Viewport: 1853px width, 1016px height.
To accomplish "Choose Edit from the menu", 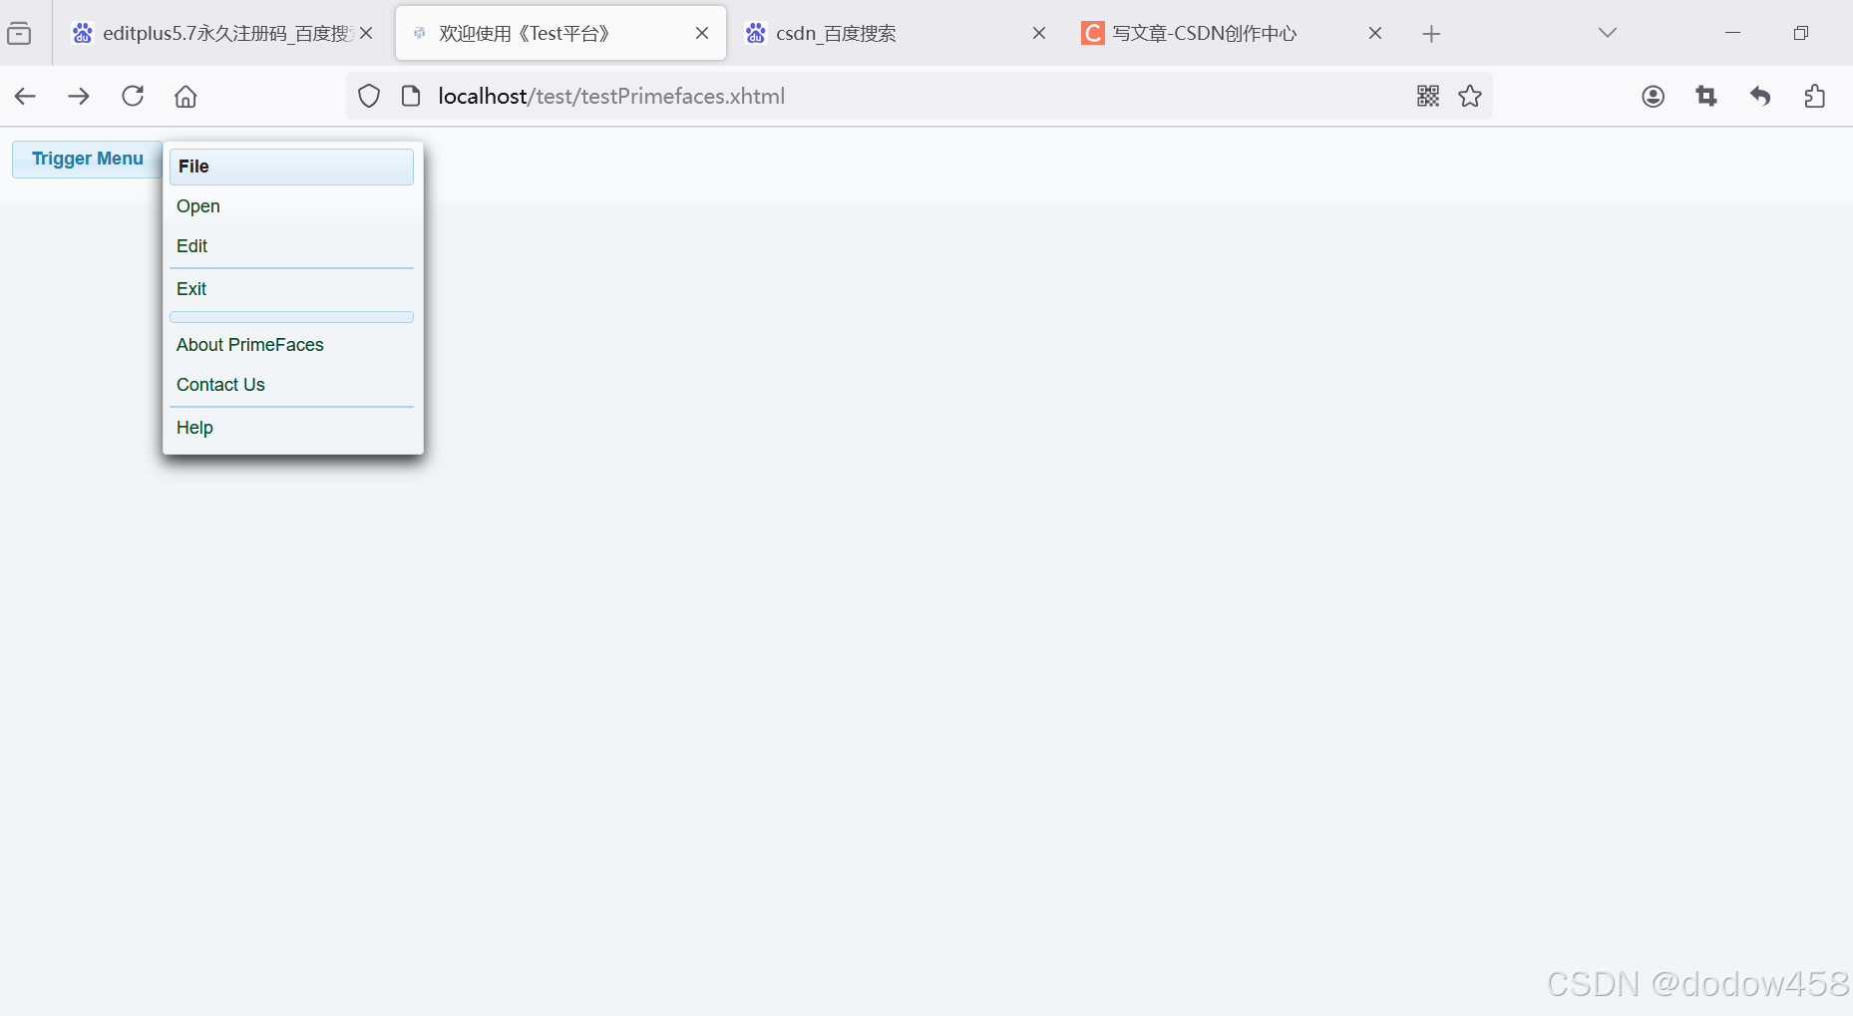I will click(291, 246).
